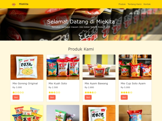Open the Tentang Kami navigation link
The height and width of the screenshot is (121, 162).
click(x=134, y=4)
